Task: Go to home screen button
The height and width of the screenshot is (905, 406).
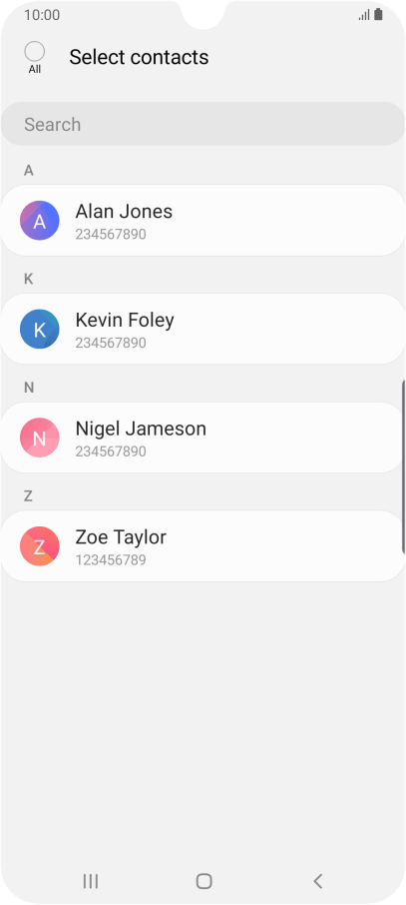Action: click(204, 881)
